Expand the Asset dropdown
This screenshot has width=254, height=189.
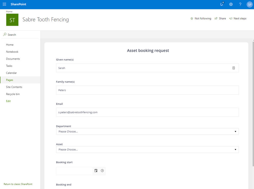(147, 150)
